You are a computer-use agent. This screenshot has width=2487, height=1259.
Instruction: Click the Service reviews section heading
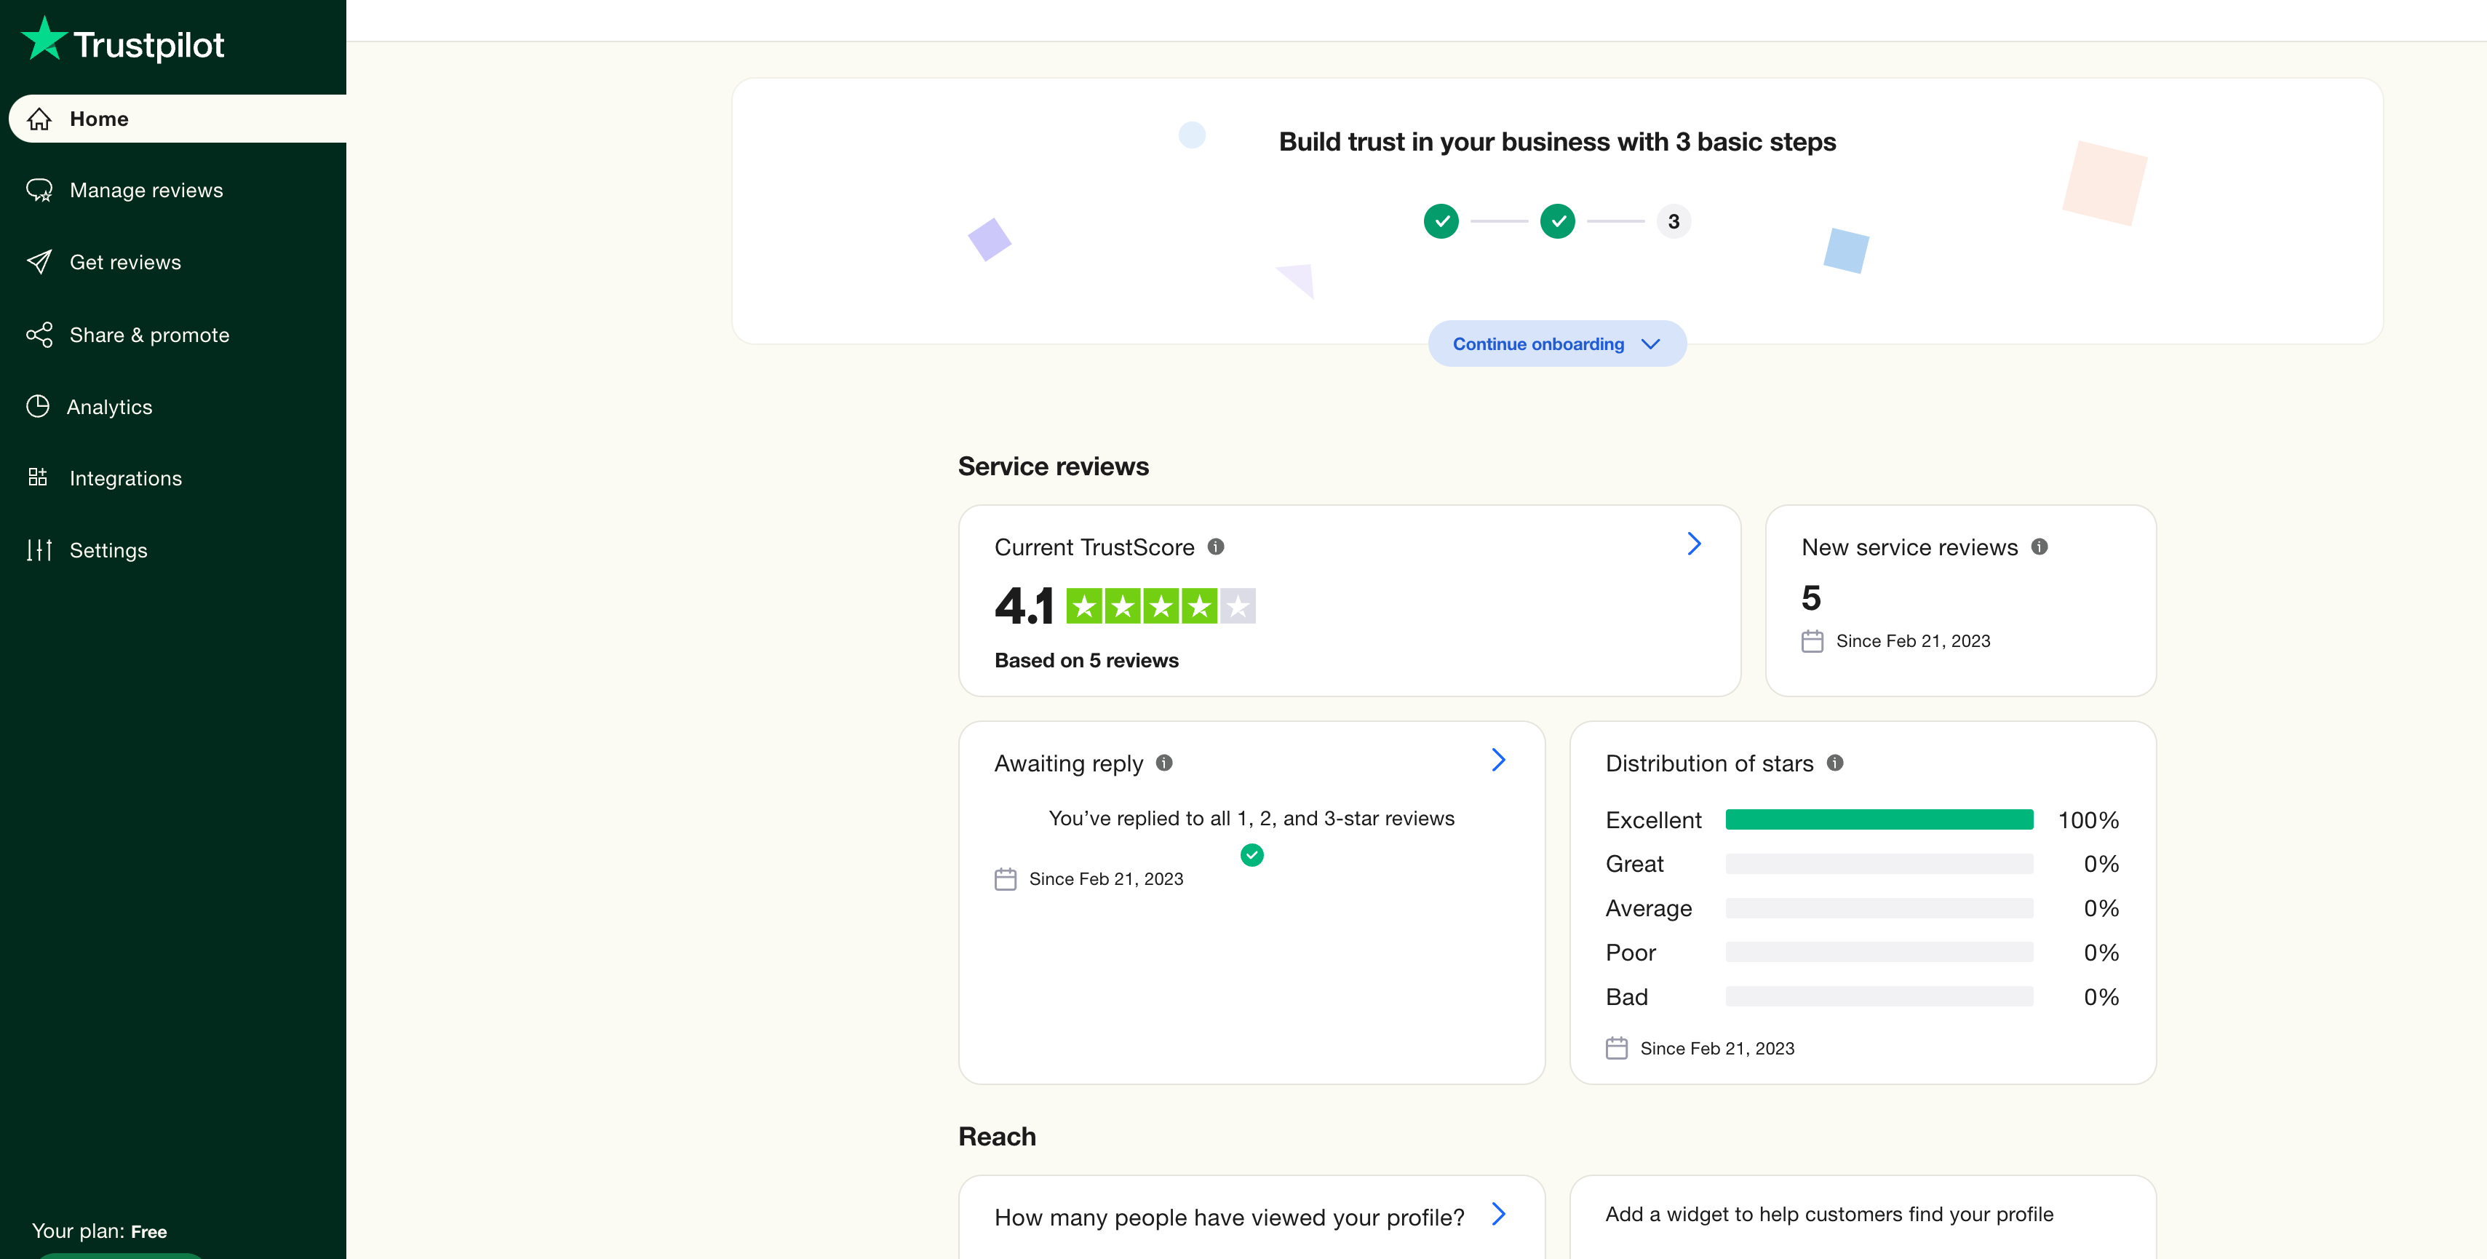pos(1054,465)
